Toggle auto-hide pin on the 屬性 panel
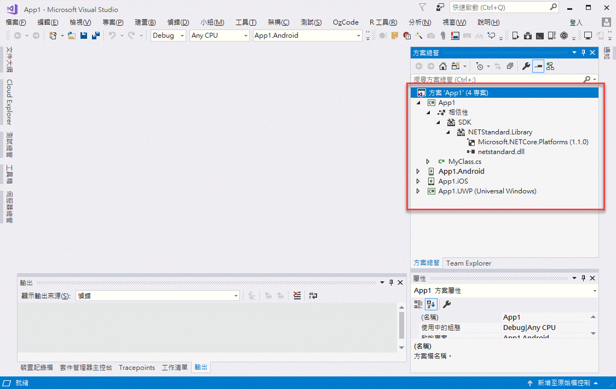The image size is (616, 389). [583, 278]
